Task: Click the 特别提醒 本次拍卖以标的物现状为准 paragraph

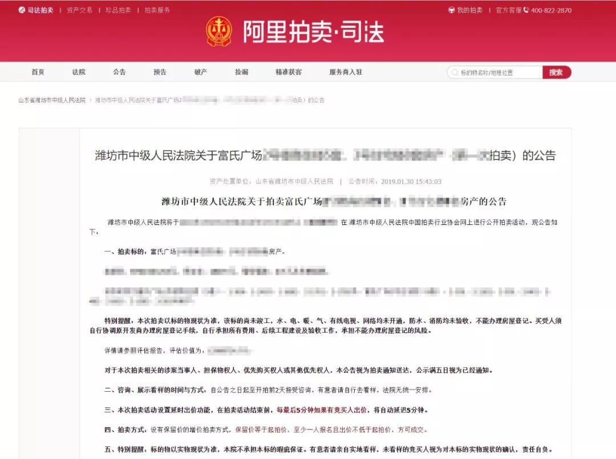Action: coord(326,326)
